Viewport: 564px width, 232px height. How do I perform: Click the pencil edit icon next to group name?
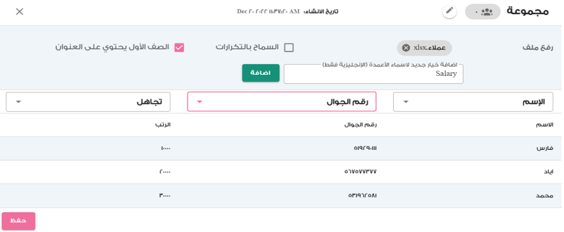coord(449,12)
